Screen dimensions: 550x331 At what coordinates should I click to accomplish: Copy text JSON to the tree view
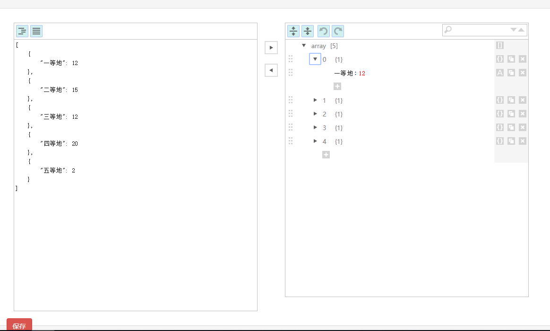[x=271, y=48]
